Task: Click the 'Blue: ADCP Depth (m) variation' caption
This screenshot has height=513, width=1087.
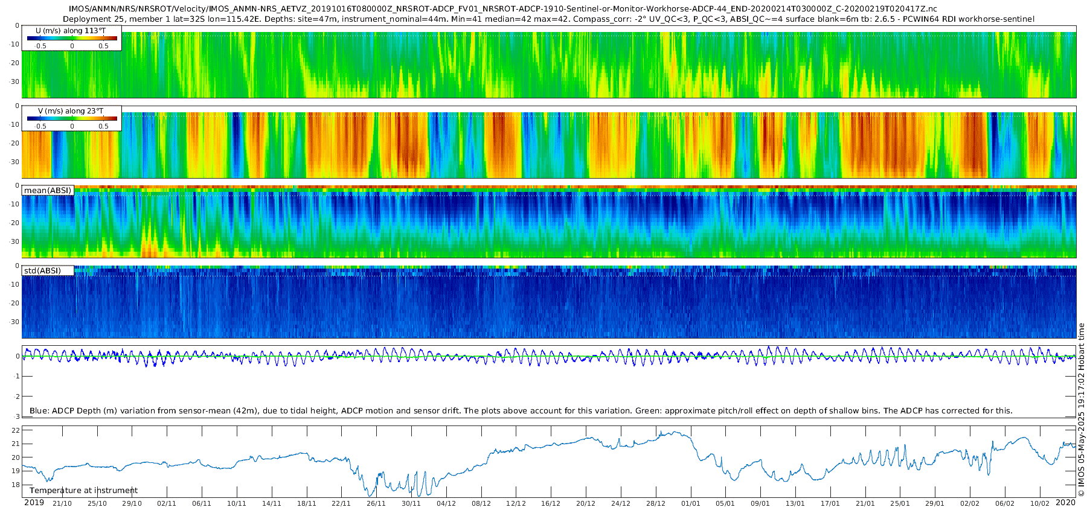Action: click(521, 411)
